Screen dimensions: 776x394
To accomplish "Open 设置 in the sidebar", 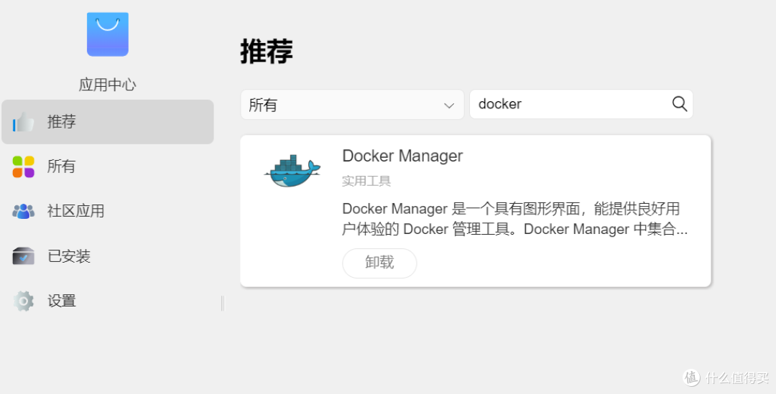I will pos(107,301).
